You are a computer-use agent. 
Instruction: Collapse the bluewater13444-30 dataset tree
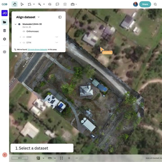pyautogui.click(x=16, y=24)
